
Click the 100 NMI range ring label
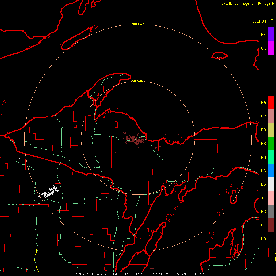[x=138, y=24]
